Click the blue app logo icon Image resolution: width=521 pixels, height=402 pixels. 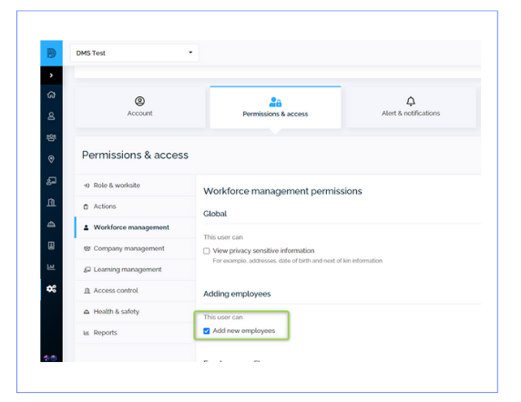[x=52, y=53]
